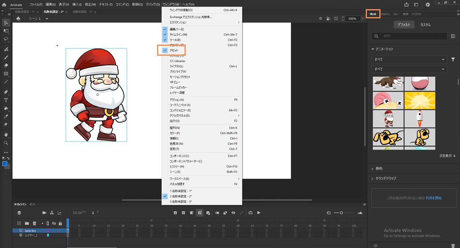The width and height of the screenshot is (460, 248).
Task: Select the Eraser tool
Action: (x=6, y=65)
